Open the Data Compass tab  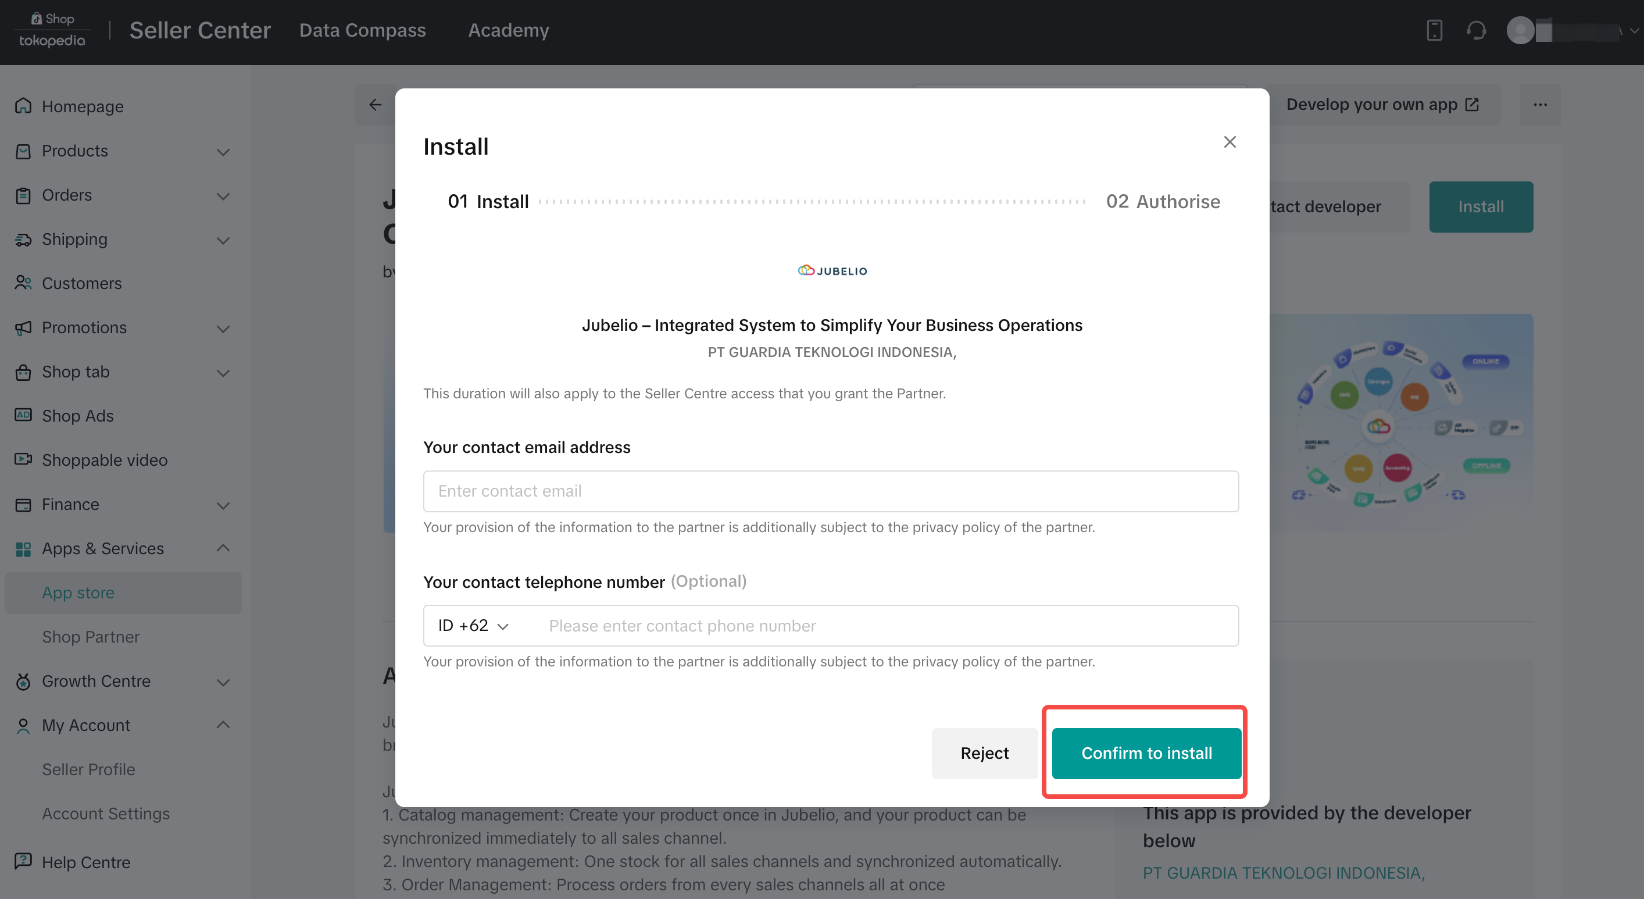point(362,30)
